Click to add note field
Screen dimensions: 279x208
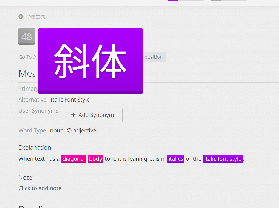[40, 188]
